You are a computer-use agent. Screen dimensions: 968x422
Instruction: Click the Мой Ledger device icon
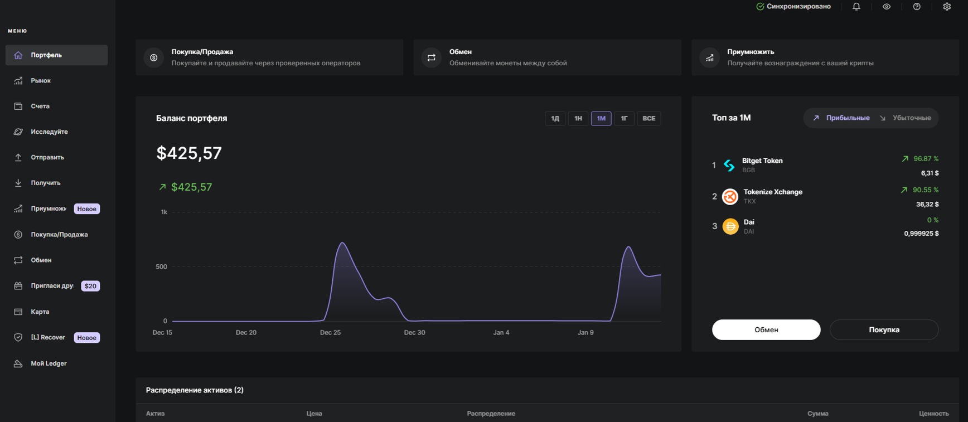point(18,363)
